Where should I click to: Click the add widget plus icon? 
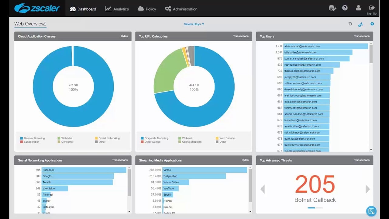372,24
